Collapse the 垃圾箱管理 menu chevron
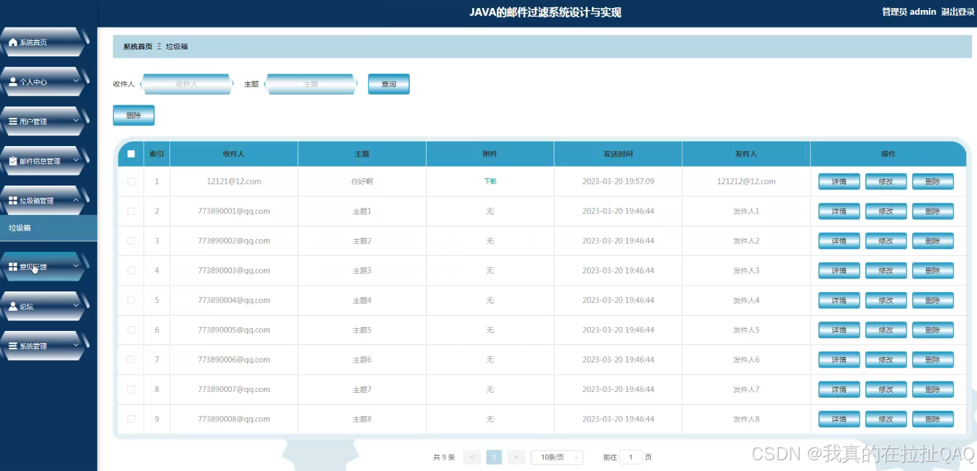Viewport: 977px width, 471px height. (x=76, y=200)
